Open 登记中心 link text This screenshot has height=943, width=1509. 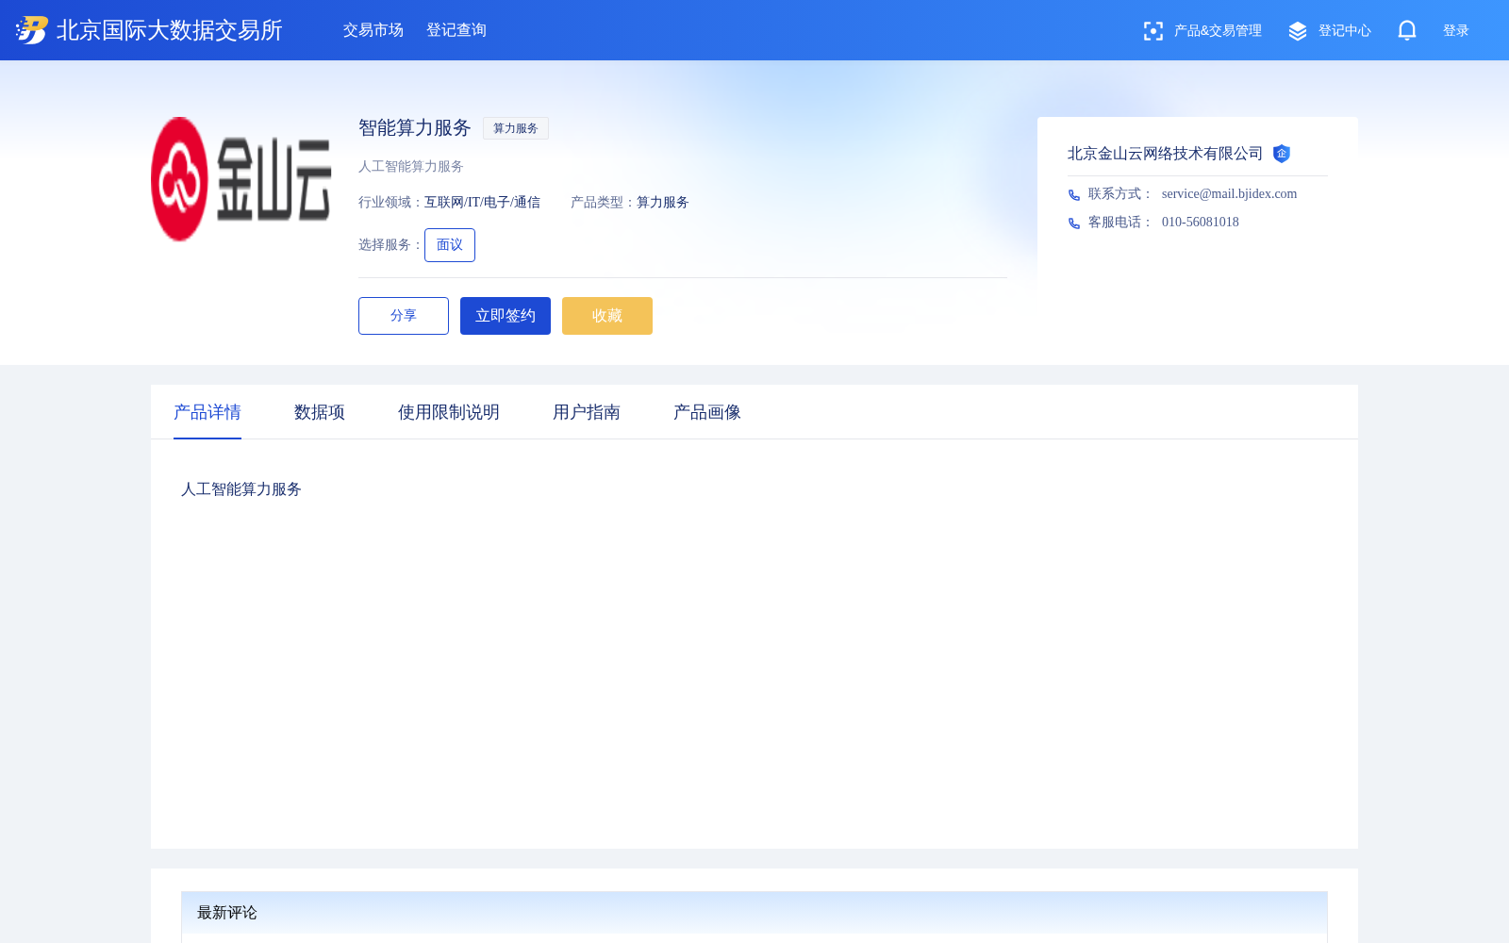click(1345, 31)
